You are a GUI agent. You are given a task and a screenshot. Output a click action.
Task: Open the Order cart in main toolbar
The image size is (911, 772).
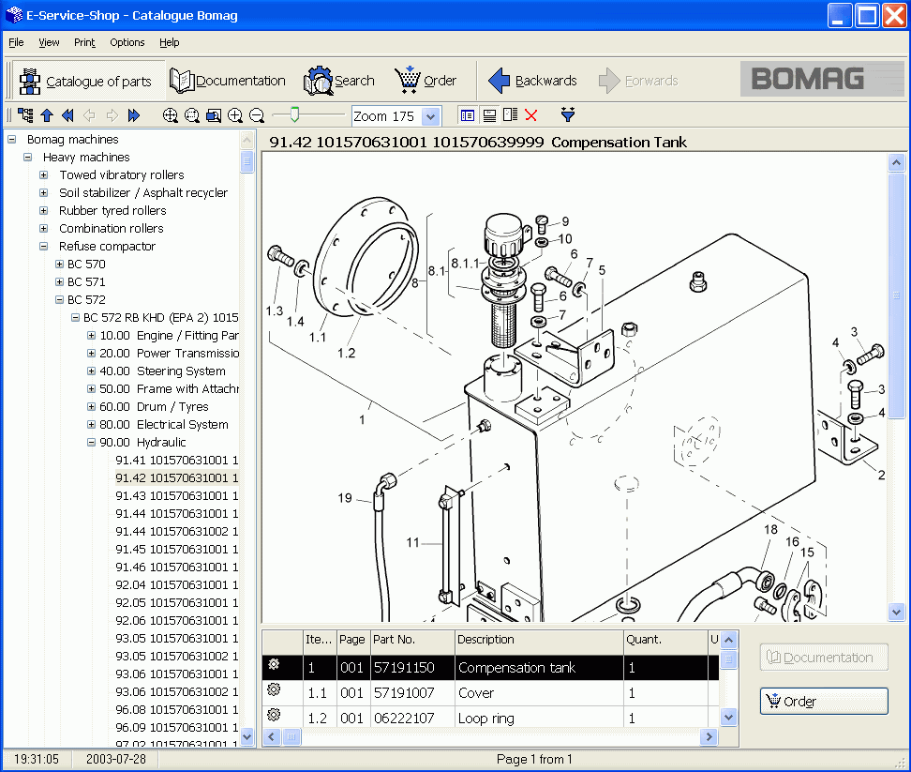tap(426, 81)
